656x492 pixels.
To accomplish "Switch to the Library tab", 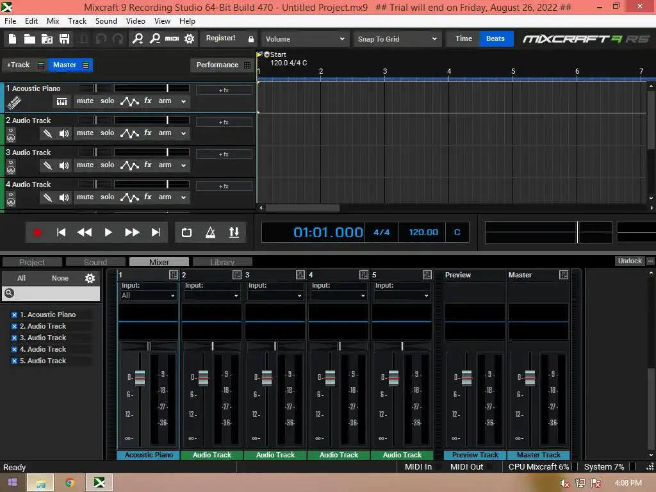I will point(222,262).
